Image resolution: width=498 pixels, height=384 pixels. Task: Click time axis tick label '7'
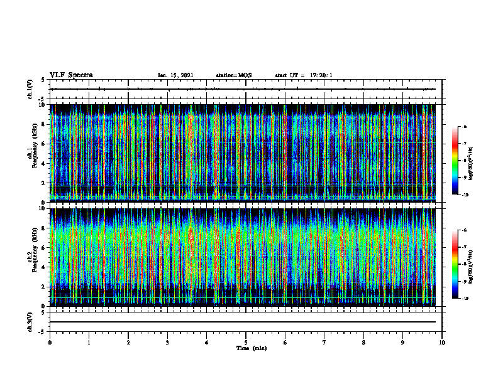point(324,343)
